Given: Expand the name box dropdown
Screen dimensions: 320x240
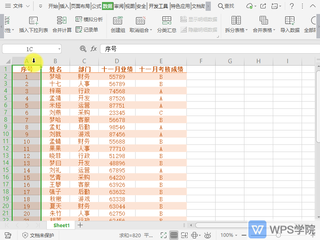Looking at the screenshot, I should [59, 49].
